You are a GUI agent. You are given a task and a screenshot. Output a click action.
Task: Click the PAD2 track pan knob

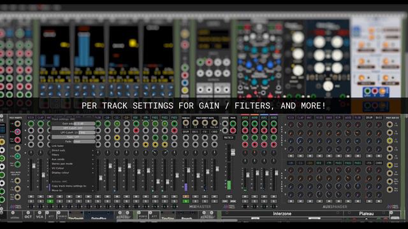164,153
